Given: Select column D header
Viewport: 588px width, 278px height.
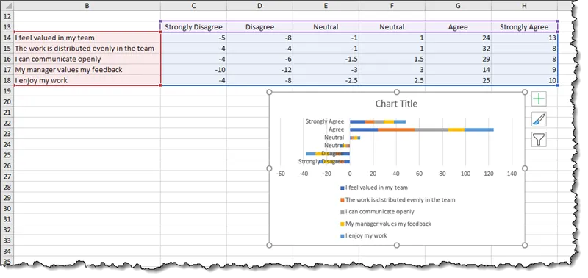Looking at the screenshot, I should click(x=259, y=6).
